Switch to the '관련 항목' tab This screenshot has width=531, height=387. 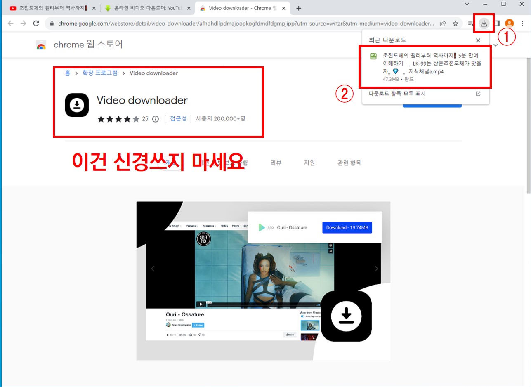click(349, 163)
